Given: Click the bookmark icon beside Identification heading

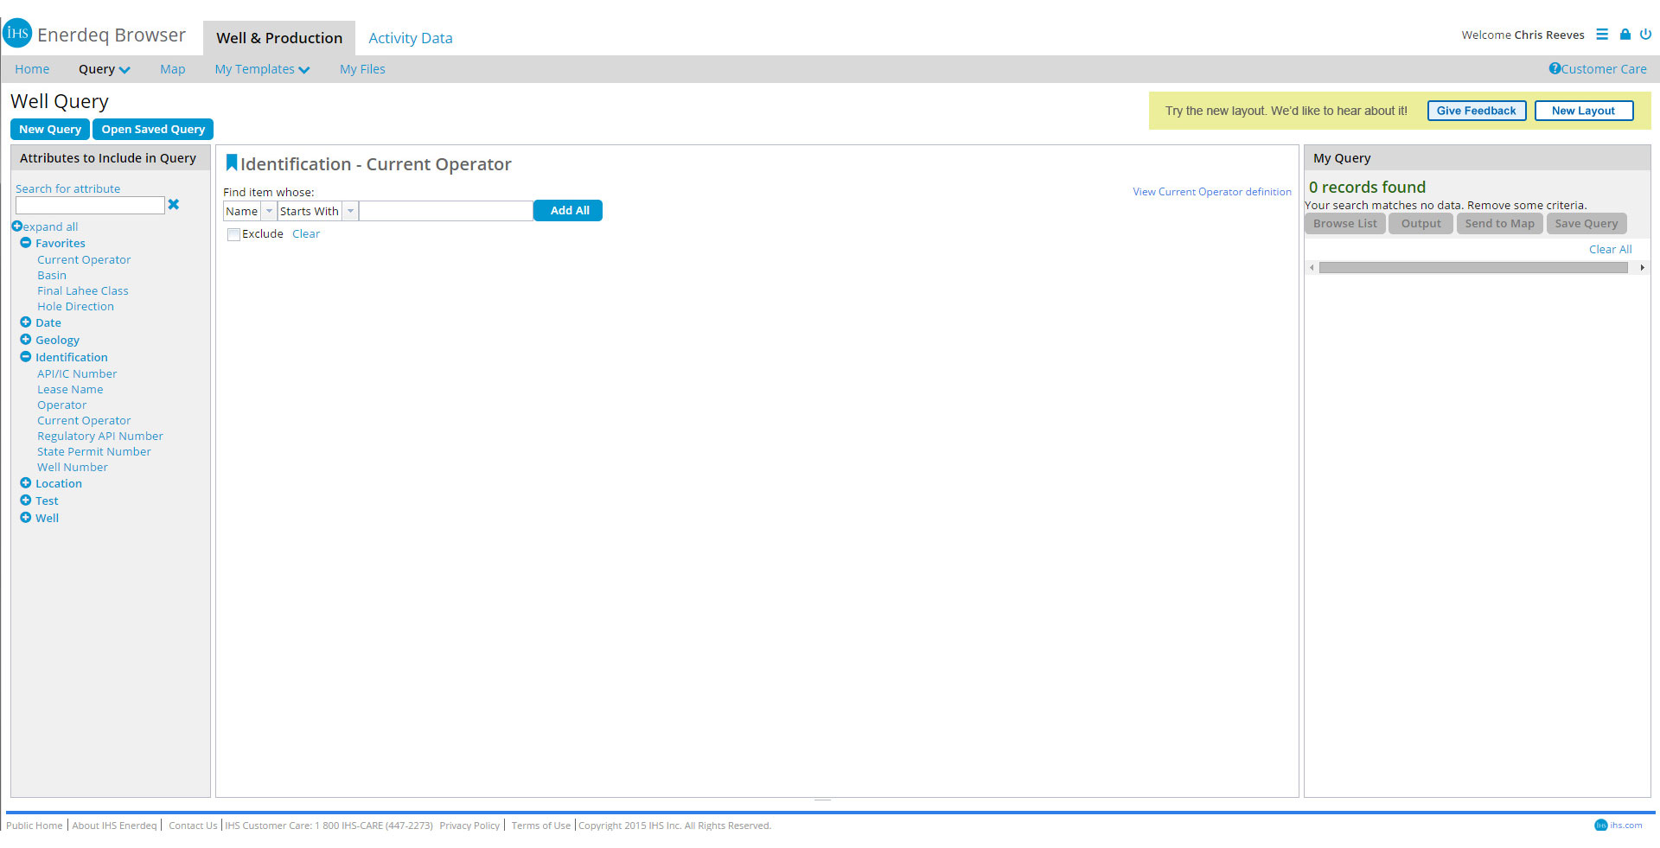Looking at the screenshot, I should (x=231, y=163).
